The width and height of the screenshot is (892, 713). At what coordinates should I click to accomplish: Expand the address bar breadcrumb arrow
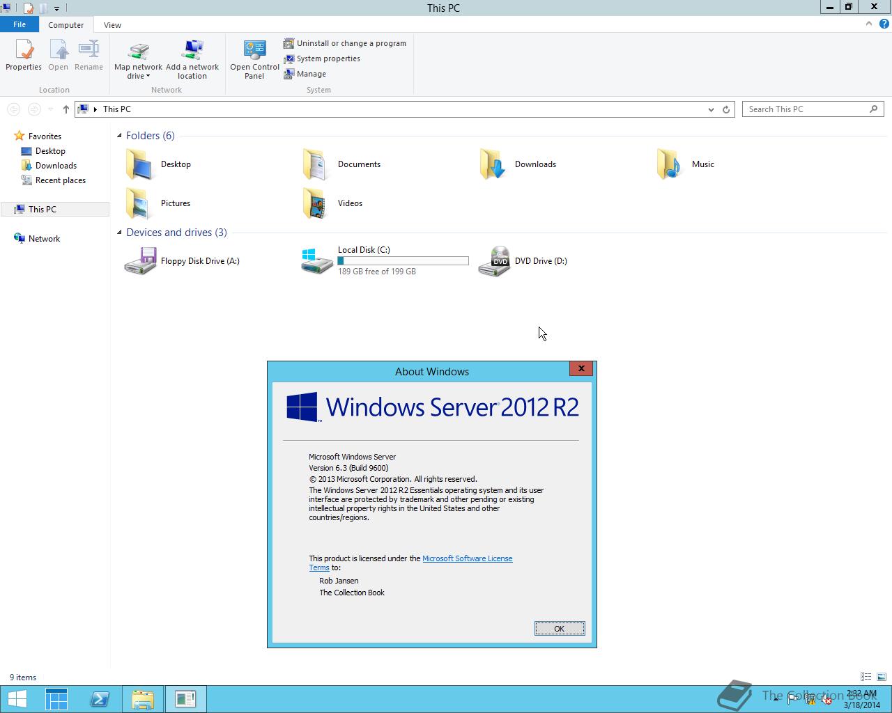(x=95, y=109)
